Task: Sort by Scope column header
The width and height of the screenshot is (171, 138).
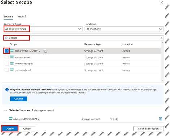Action: click(14, 44)
